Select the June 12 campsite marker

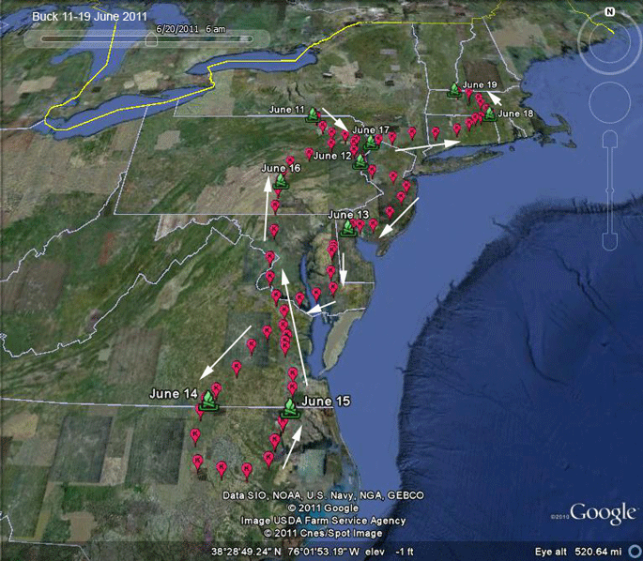pos(360,162)
